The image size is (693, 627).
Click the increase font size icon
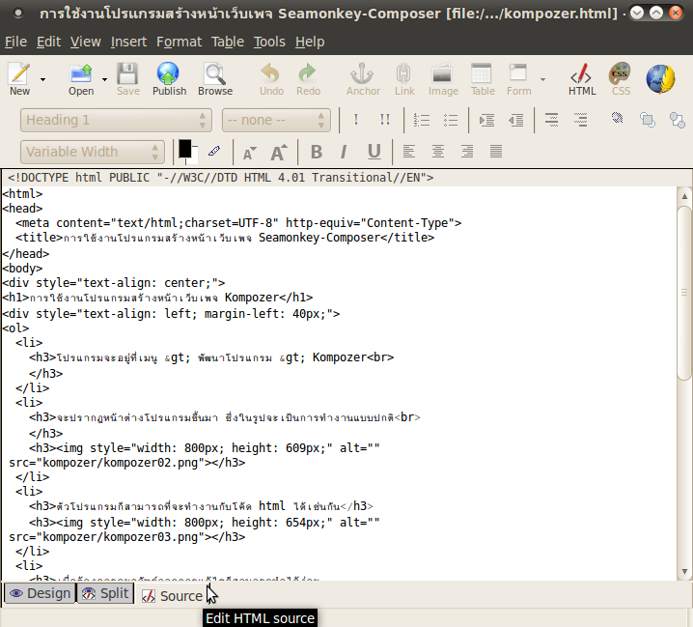click(x=278, y=153)
